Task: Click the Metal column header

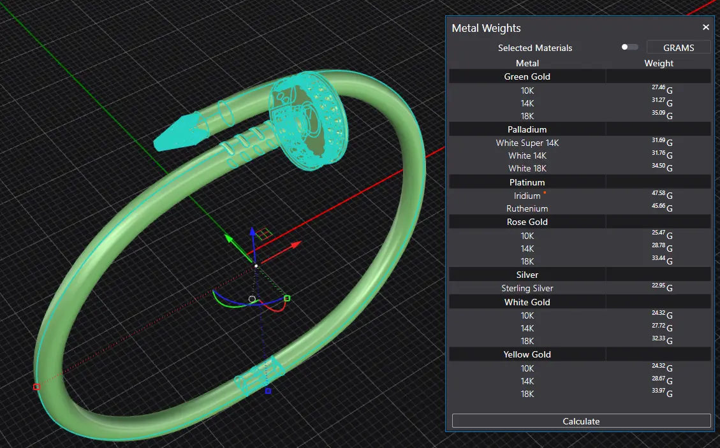Action: pos(527,63)
